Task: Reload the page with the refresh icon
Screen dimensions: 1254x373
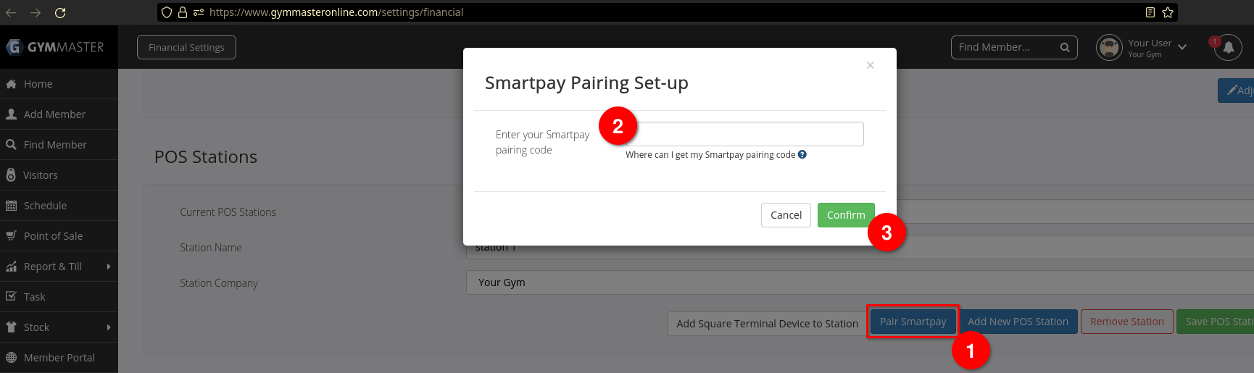Action: [x=60, y=12]
